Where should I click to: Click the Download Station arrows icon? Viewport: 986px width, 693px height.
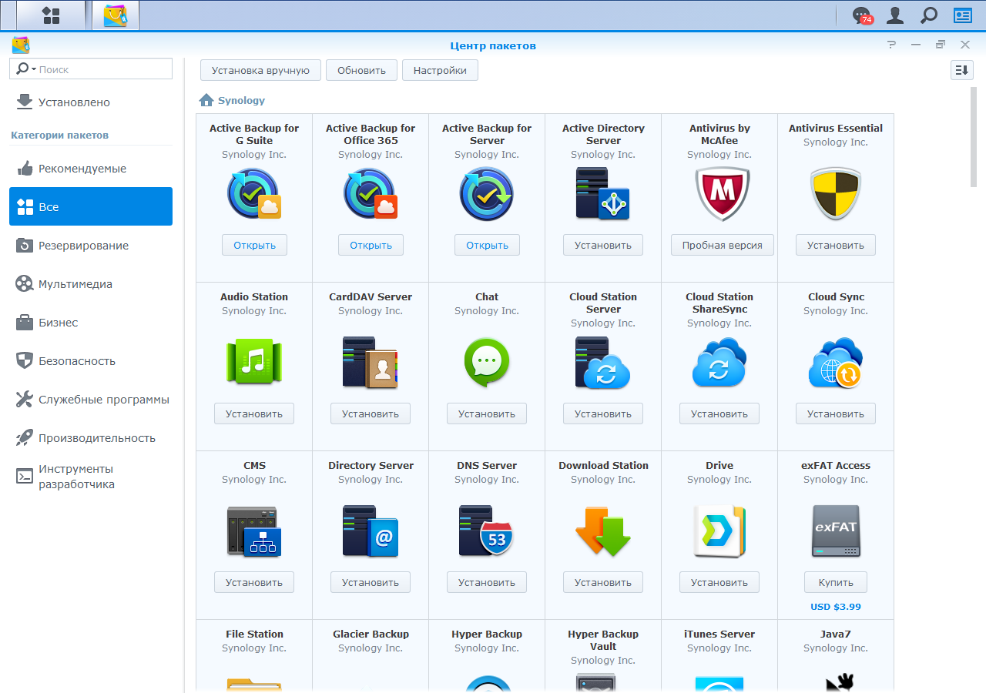click(x=603, y=531)
